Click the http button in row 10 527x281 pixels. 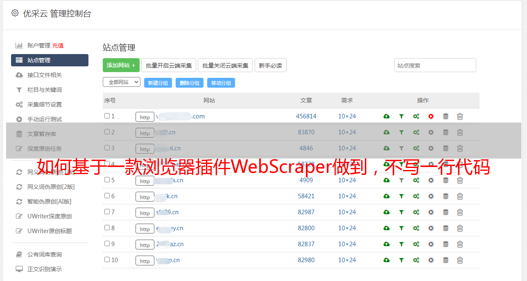pos(145,261)
